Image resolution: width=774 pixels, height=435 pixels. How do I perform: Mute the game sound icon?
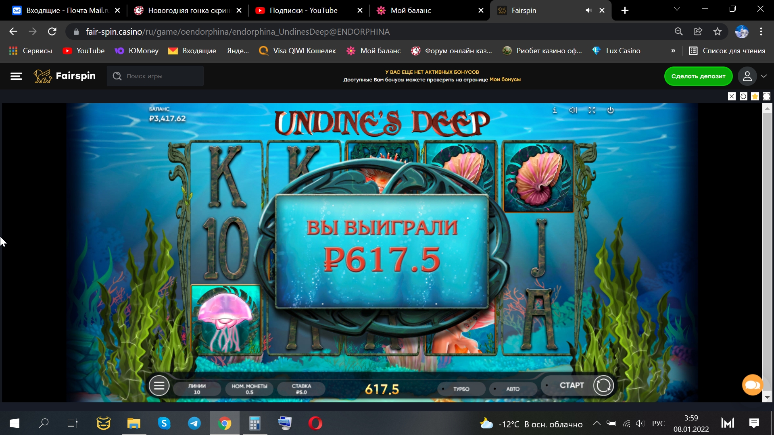click(573, 110)
